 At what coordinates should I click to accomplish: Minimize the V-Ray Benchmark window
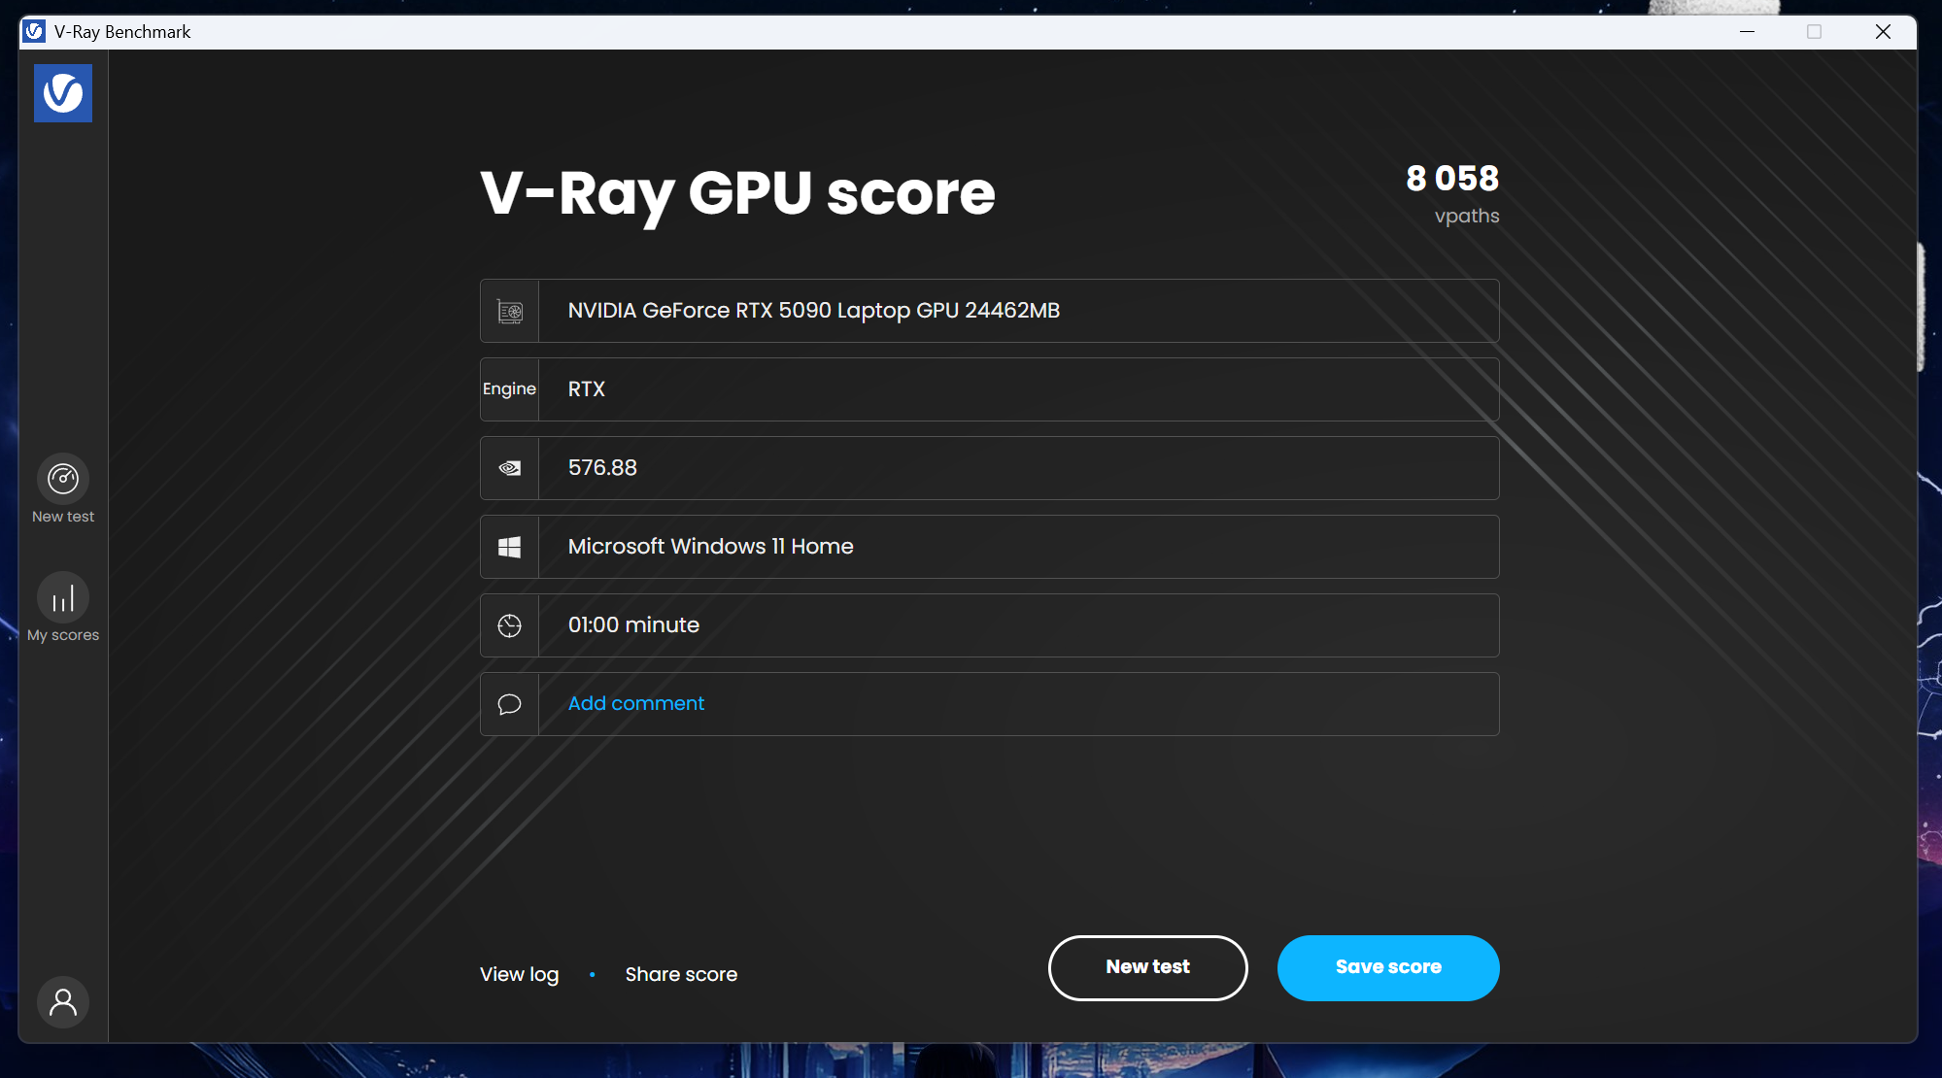1747,31
